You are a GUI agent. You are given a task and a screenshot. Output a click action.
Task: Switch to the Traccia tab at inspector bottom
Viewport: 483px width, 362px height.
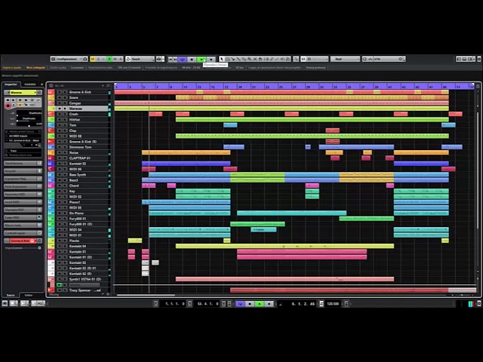[x=11, y=295]
